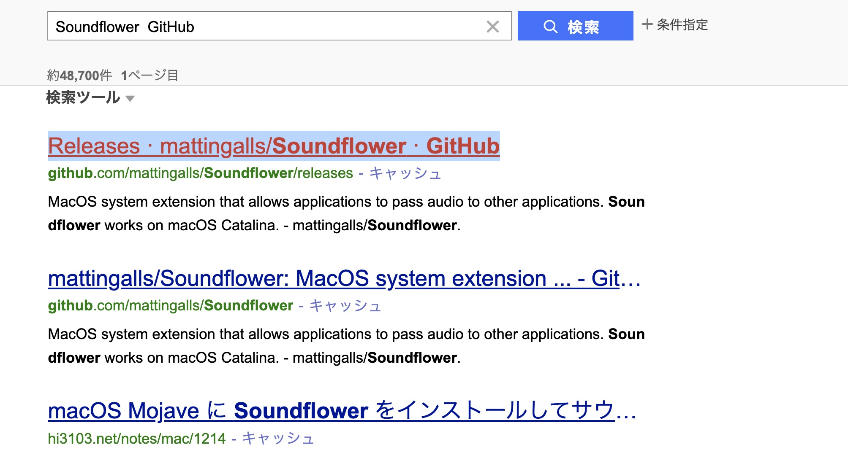
Task: Open the 条件指定 advanced search options
Action: click(x=675, y=24)
